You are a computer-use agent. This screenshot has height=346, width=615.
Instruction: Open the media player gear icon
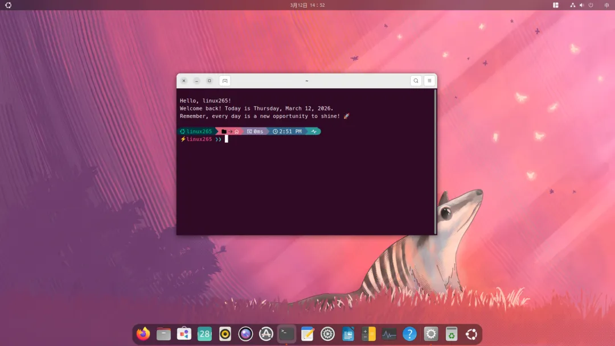point(327,334)
